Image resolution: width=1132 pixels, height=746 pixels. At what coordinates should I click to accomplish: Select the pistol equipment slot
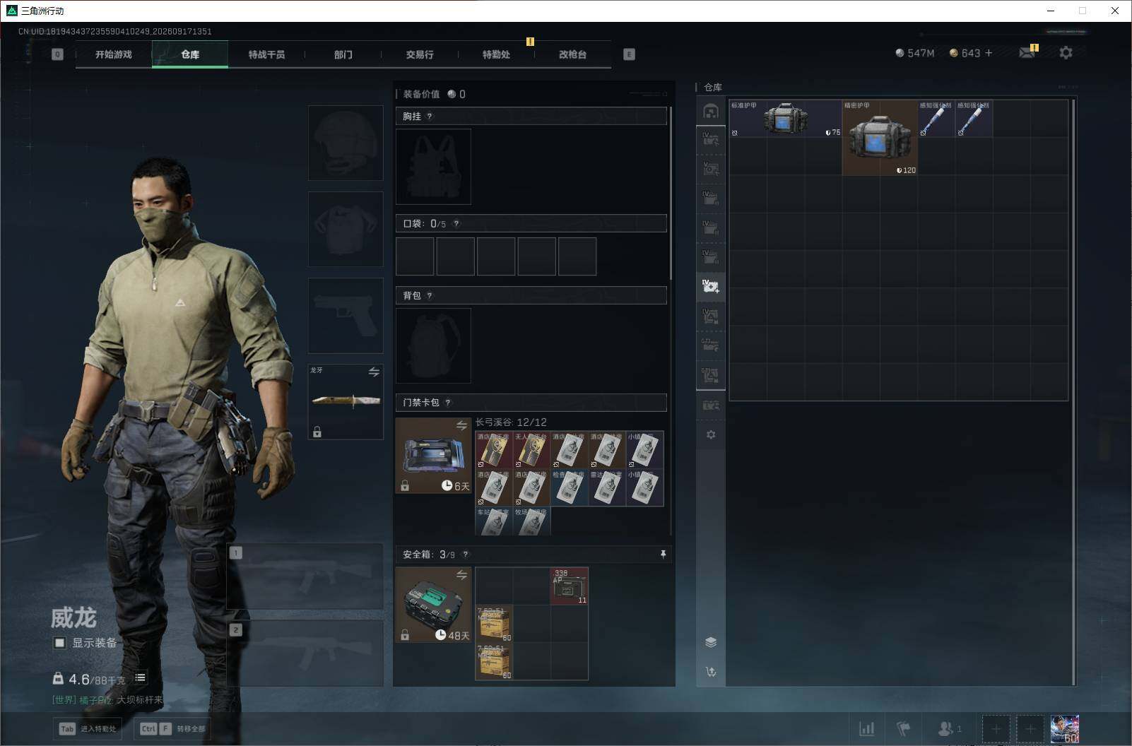[346, 315]
